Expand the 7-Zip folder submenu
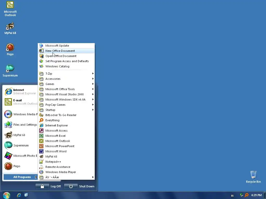Viewport: 266px width, 199px height. 66,74
